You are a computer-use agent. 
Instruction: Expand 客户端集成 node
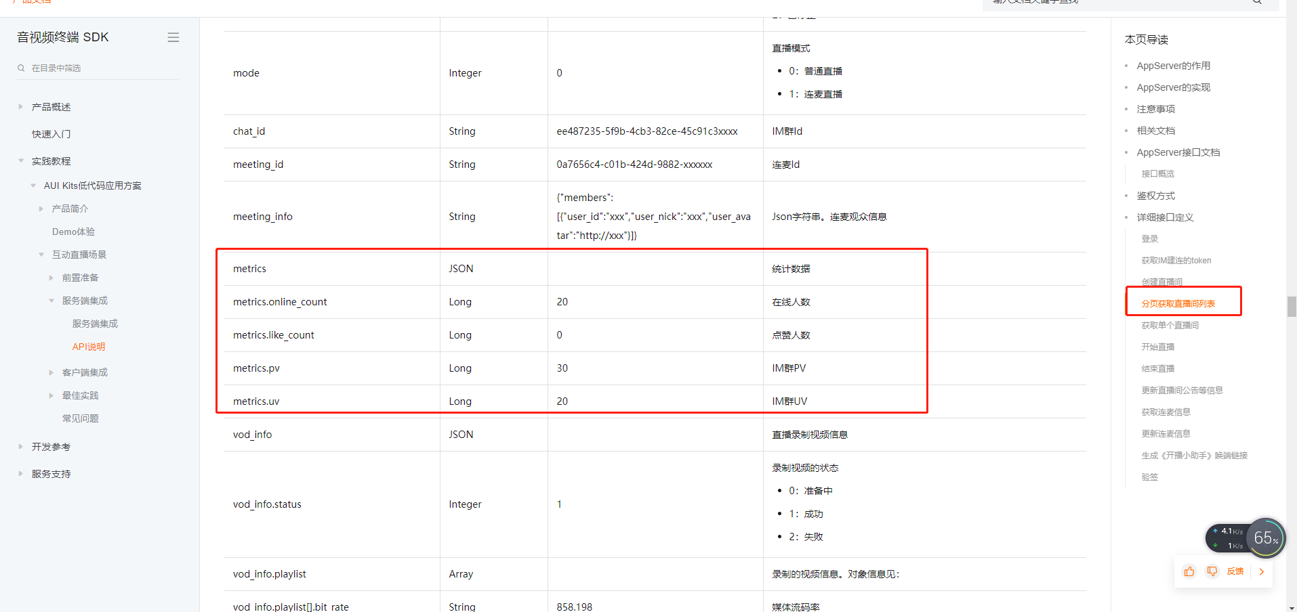tap(52, 372)
